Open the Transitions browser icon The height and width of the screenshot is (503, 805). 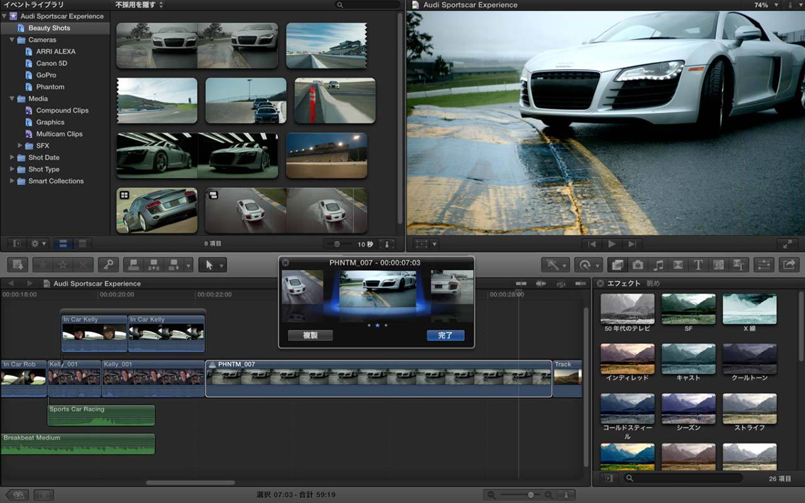[x=678, y=265]
